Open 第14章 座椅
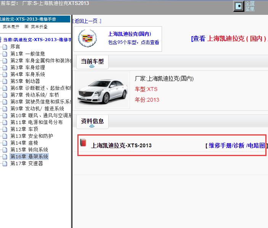This screenshot has width=268, height=228. (x=24, y=143)
